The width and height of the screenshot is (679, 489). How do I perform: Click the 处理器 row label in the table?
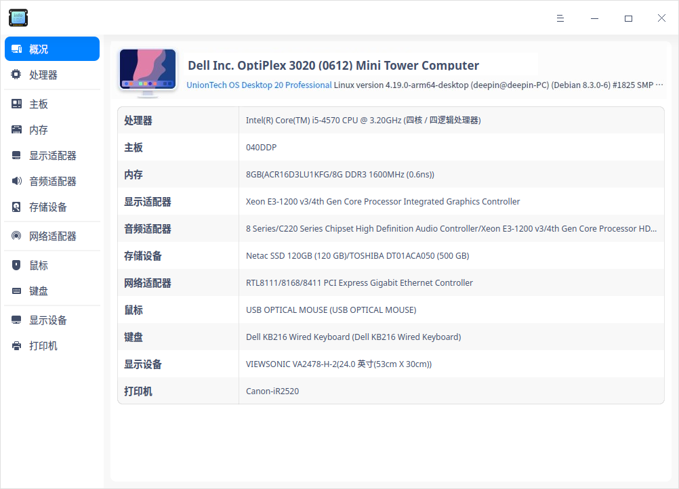(138, 121)
